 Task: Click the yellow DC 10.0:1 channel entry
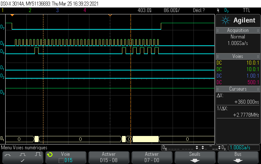[x=238, y=63]
